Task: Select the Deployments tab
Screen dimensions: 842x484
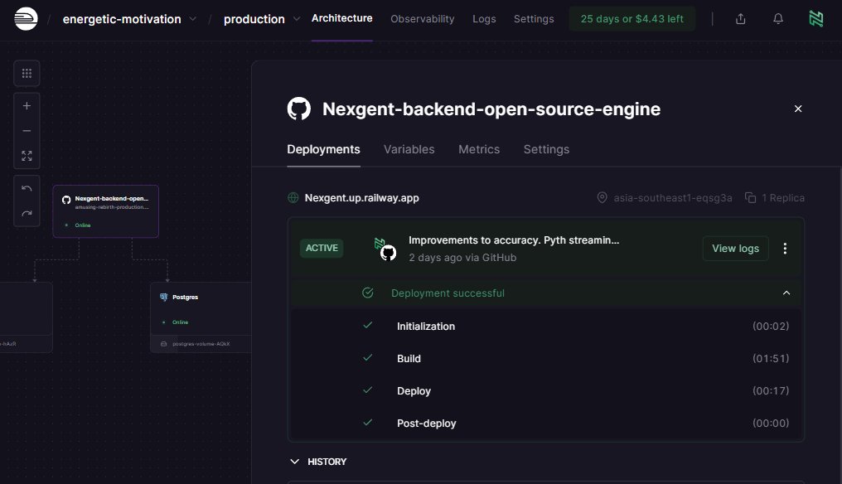Action: [323, 149]
